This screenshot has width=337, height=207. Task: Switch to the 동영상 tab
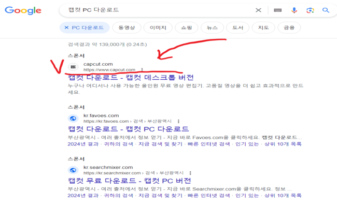pos(127,27)
